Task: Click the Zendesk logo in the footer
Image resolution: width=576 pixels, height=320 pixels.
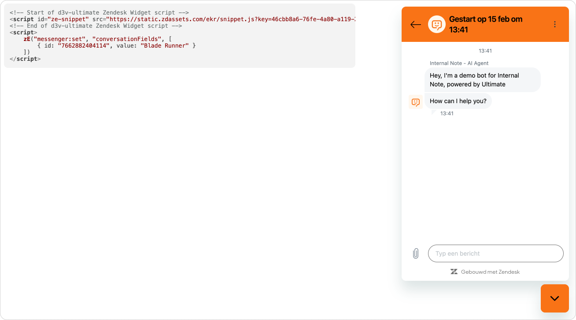Action: tap(454, 272)
